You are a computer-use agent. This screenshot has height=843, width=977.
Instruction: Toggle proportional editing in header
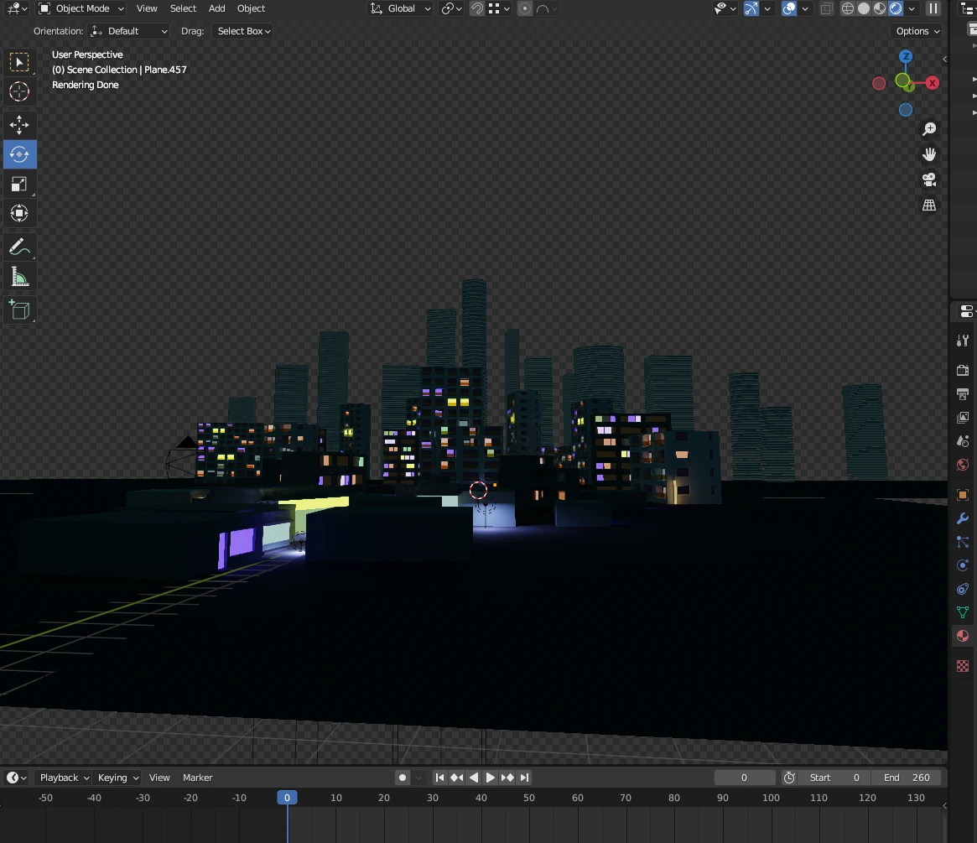pos(525,8)
